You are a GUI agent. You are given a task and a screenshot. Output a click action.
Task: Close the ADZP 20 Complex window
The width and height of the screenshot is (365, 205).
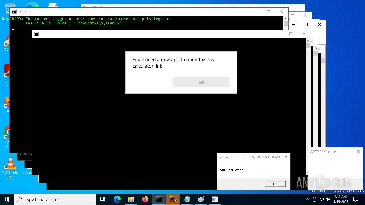point(358,151)
